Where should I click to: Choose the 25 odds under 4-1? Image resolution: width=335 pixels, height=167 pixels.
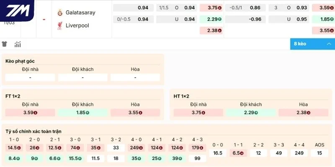157,159
